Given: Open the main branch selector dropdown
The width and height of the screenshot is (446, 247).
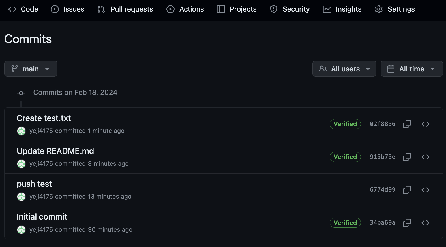Looking at the screenshot, I should click(31, 69).
